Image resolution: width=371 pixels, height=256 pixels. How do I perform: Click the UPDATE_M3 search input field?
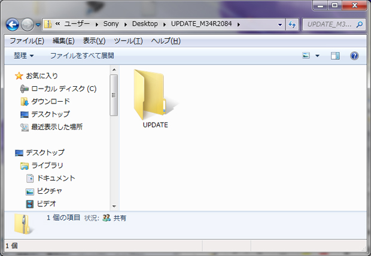[x=329, y=25]
